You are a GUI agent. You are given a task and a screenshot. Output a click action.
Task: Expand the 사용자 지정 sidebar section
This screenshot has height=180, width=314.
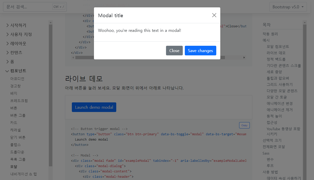(19, 34)
